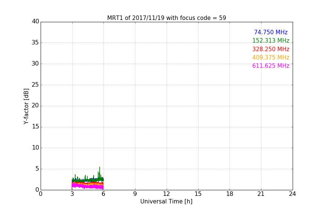Click the x-axis tick label 6
This screenshot has width=325, height=217.
(x=103, y=194)
